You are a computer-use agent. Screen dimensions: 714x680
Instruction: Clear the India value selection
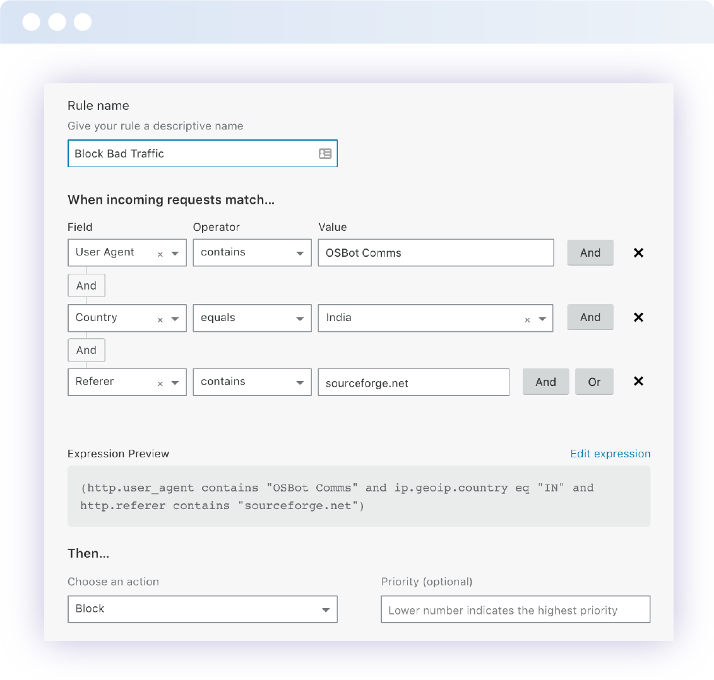coord(527,320)
